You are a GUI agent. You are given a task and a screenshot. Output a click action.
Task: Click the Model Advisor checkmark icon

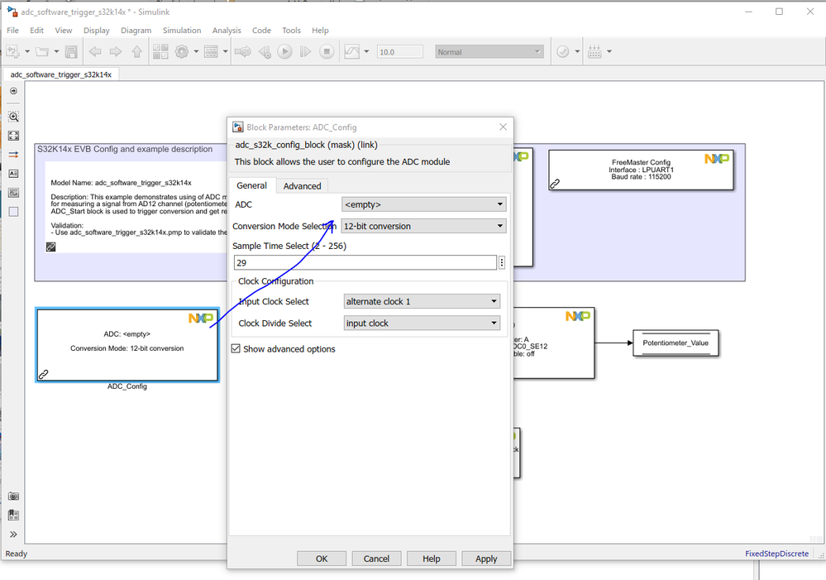click(x=563, y=51)
